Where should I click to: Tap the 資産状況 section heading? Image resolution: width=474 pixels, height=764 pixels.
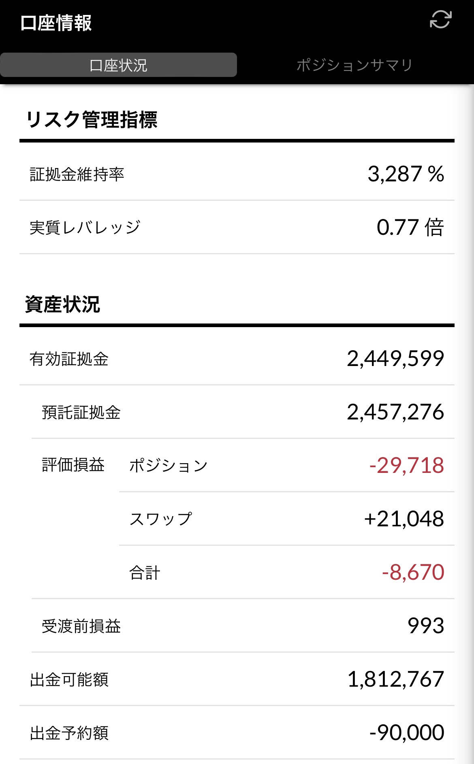click(62, 304)
